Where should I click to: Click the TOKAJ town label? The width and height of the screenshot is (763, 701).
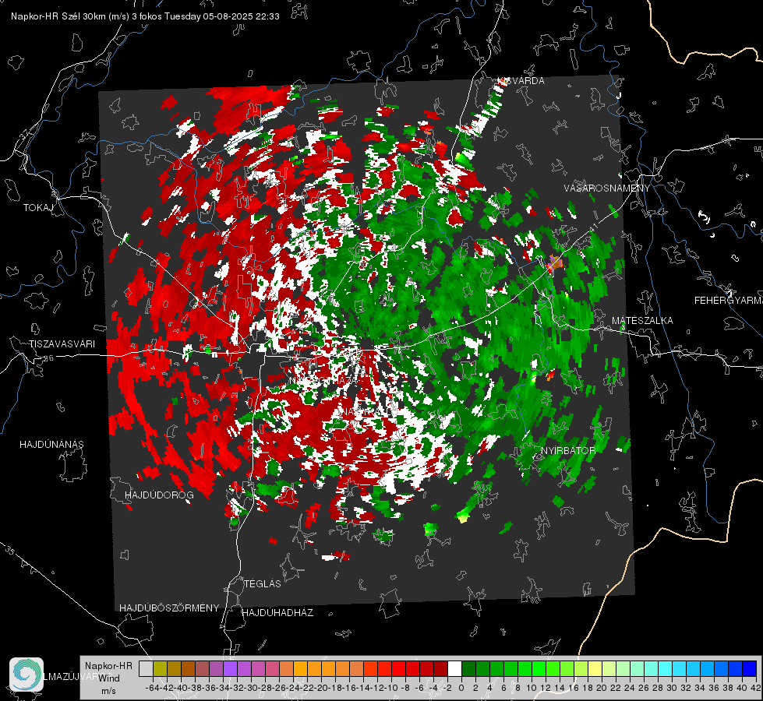click(38, 208)
